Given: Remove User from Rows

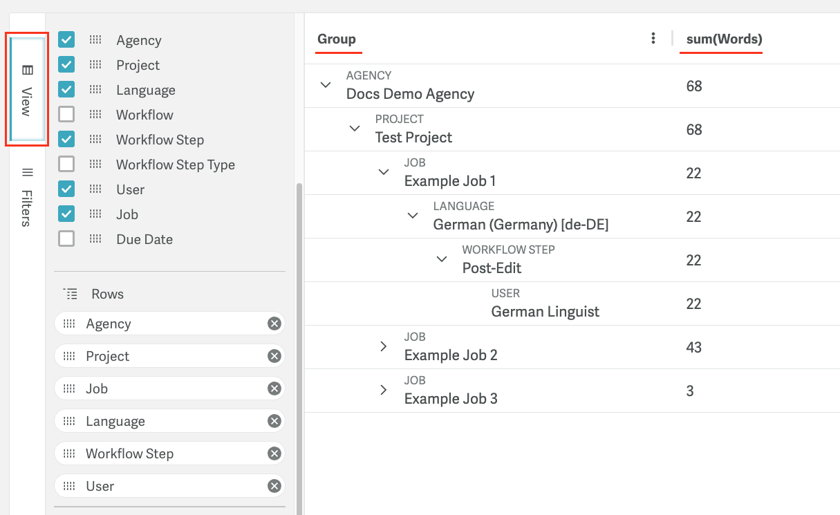Looking at the screenshot, I should tap(274, 486).
